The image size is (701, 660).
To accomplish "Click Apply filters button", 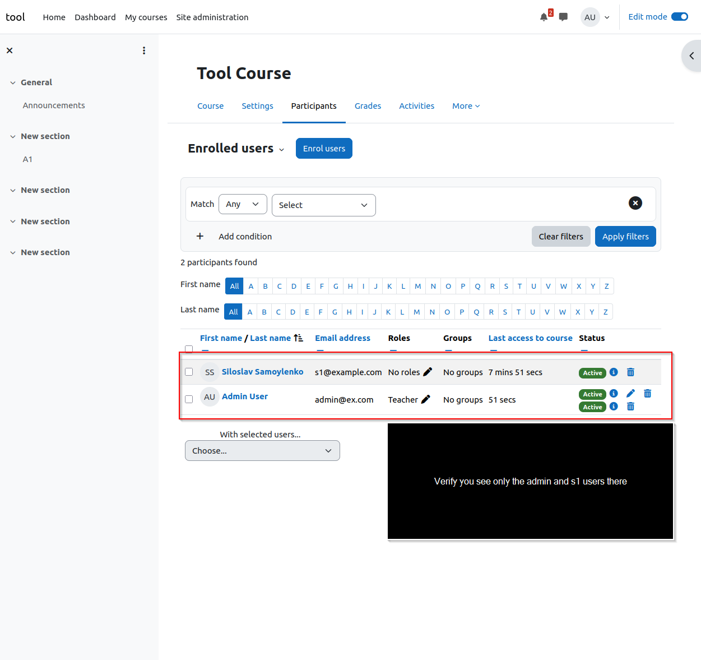I will tap(625, 237).
